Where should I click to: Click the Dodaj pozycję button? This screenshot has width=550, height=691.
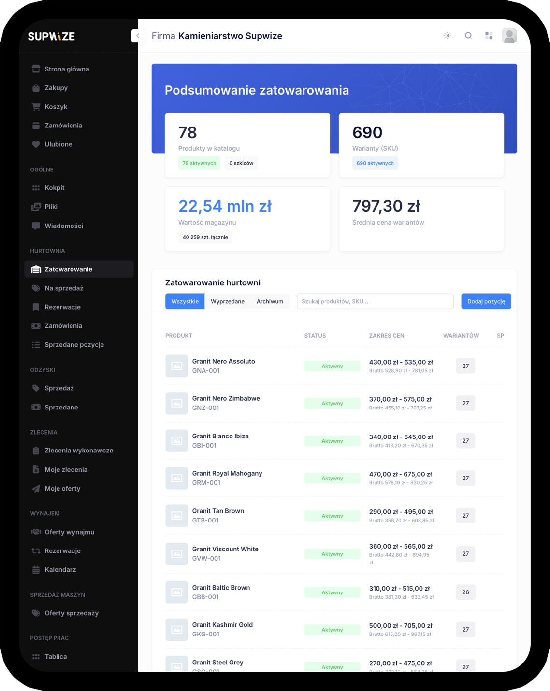point(486,301)
